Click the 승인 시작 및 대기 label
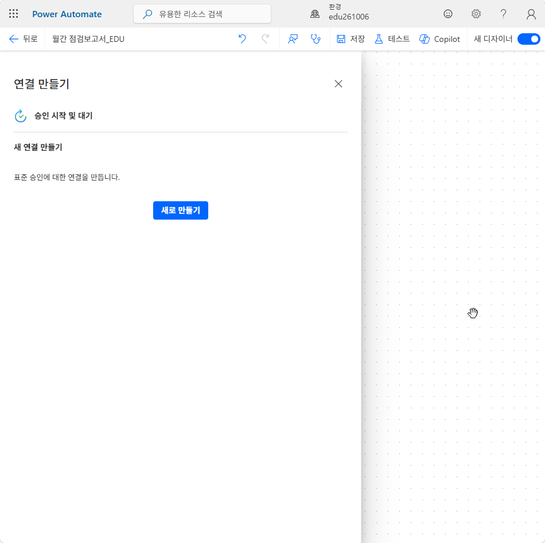The height and width of the screenshot is (543, 545). pyautogui.click(x=63, y=116)
